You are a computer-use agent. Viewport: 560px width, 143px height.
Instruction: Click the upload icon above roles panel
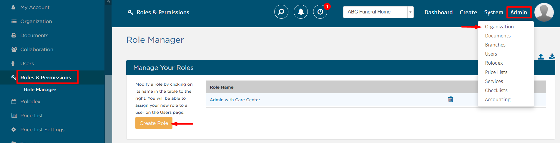click(x=541, y=57)
